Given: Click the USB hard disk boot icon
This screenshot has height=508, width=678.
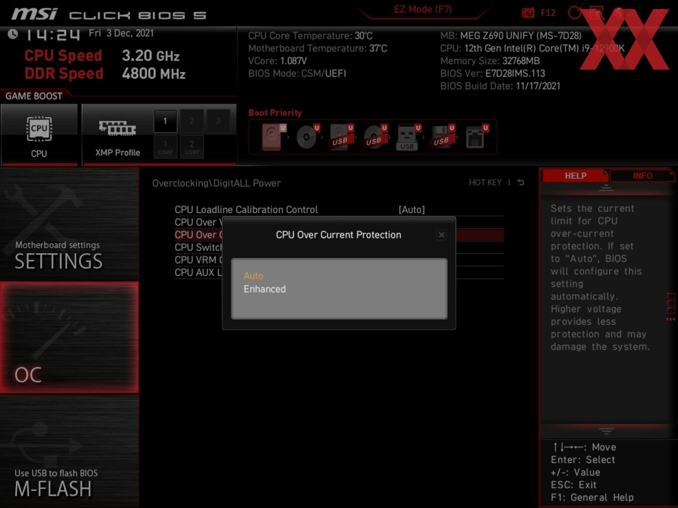Looking at the screenshot, I should [341, 137].
